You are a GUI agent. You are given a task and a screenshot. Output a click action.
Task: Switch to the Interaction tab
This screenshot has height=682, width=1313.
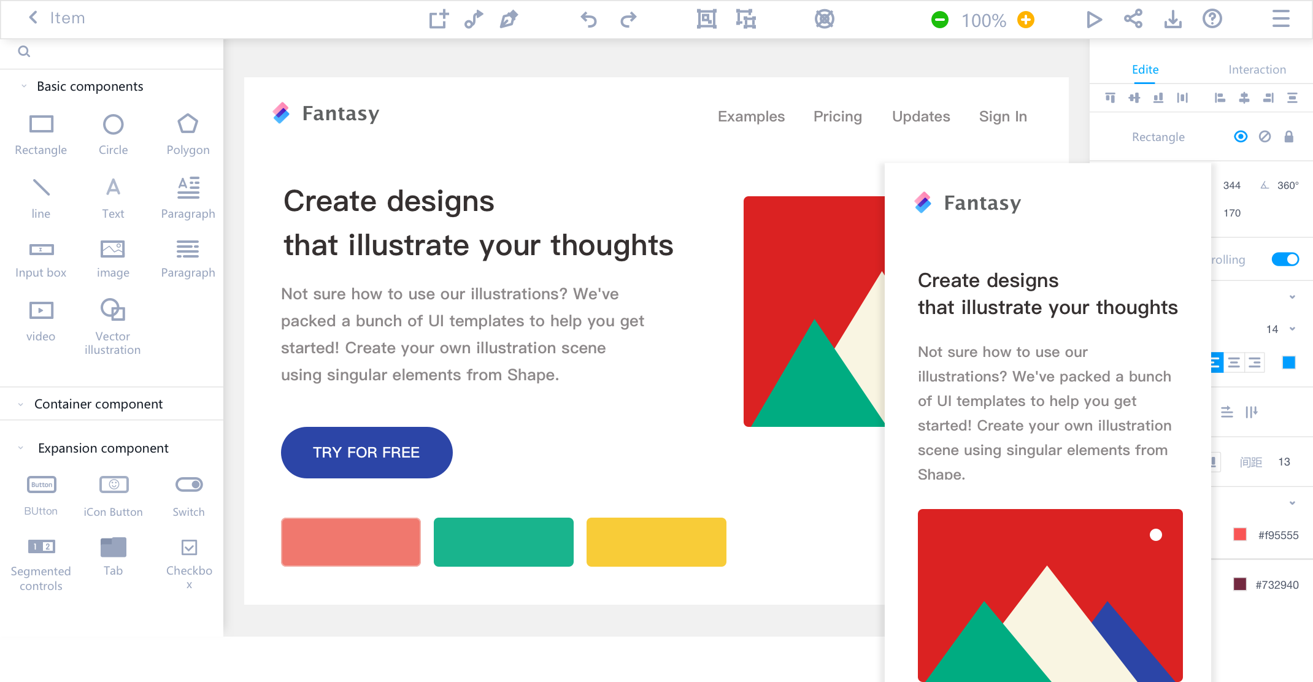(x=1257, y=69)
